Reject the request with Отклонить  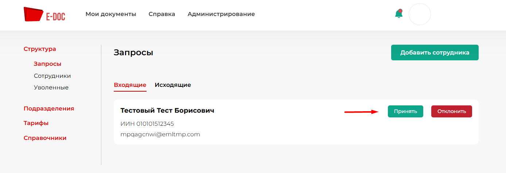point(451,112)
